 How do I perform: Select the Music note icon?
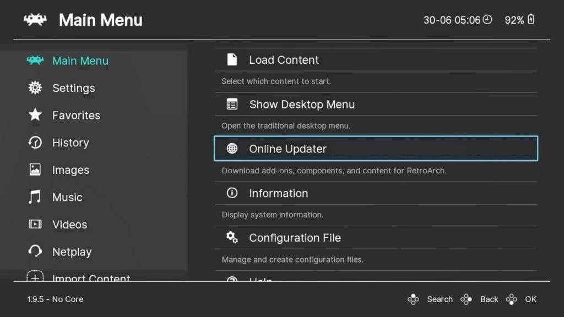click(x=35, y=197)
